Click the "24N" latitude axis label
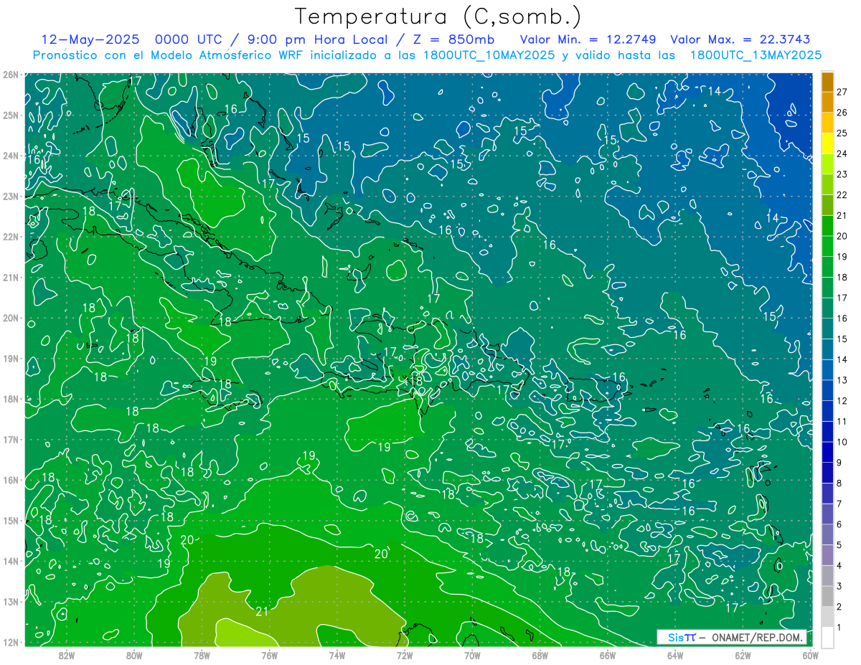861x665 pixels. (9, 156)
